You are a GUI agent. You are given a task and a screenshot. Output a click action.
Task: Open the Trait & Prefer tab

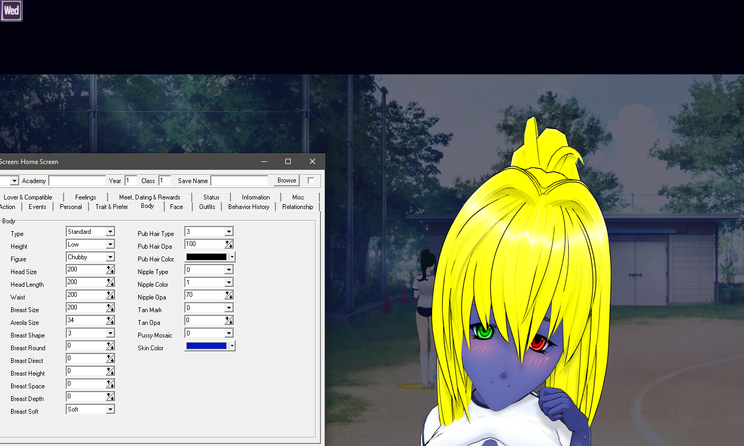click(111, 207)
